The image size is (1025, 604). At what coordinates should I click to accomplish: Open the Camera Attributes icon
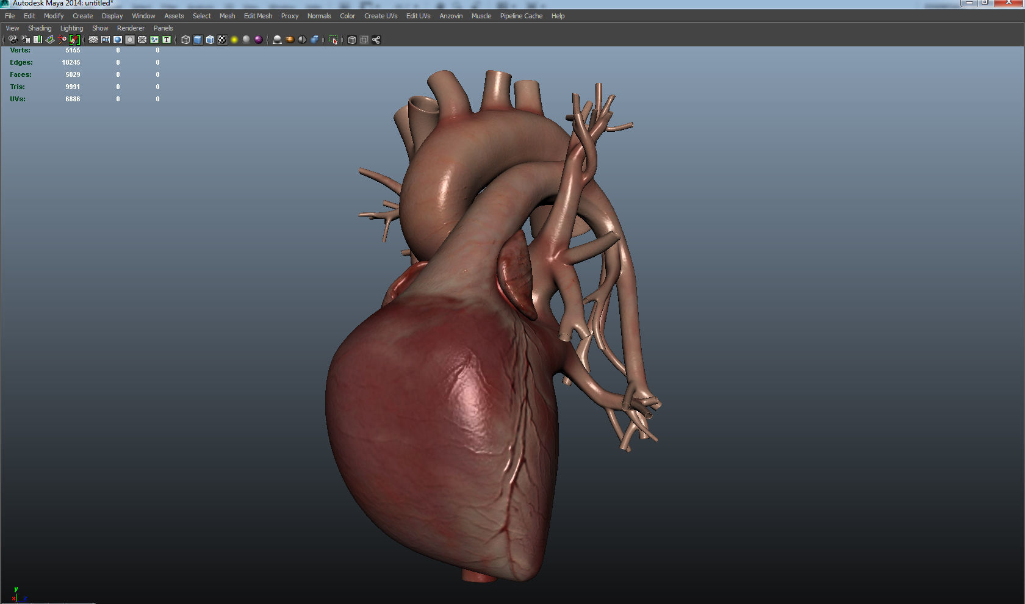(x=25, y=40)
